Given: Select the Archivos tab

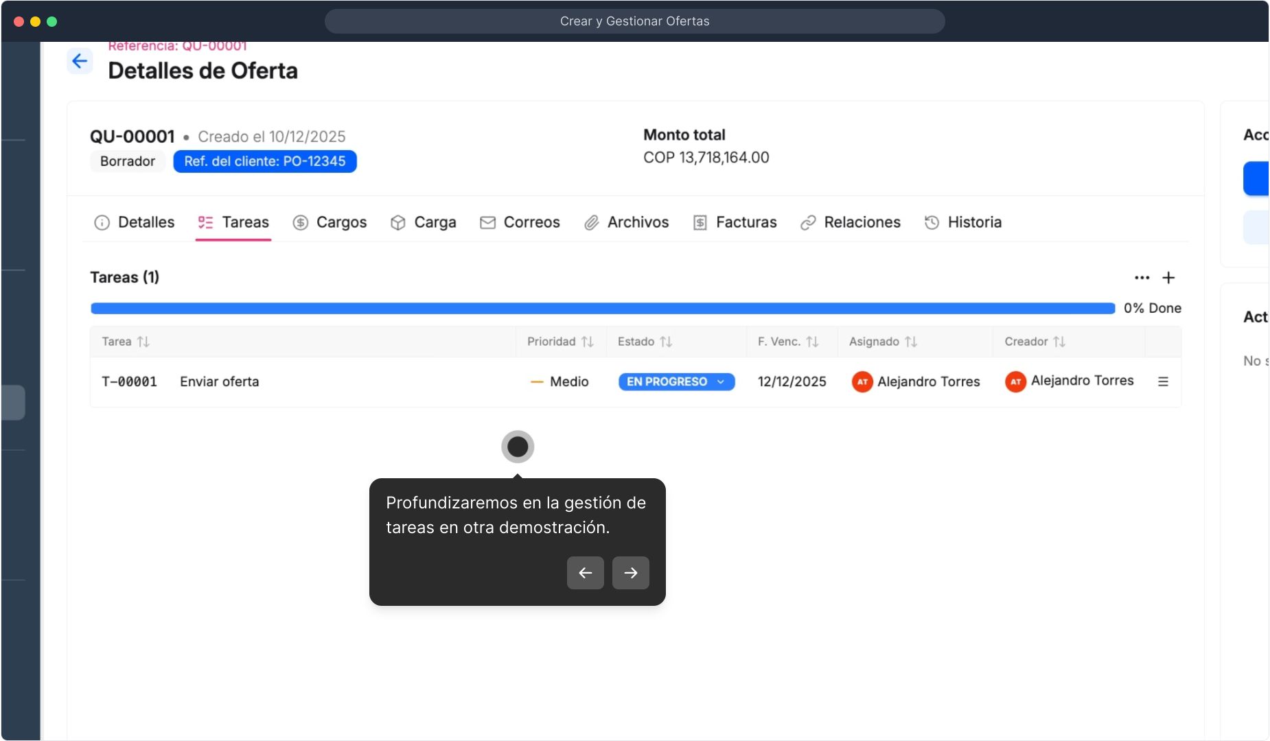Looking at the screenshot, I should click(626, 222).
